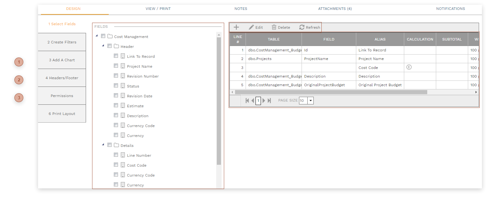The width and height of the screenshot is (488, 197).
Task: Click the Refresh icon above the grid
Action: click(x=301, y=27)
